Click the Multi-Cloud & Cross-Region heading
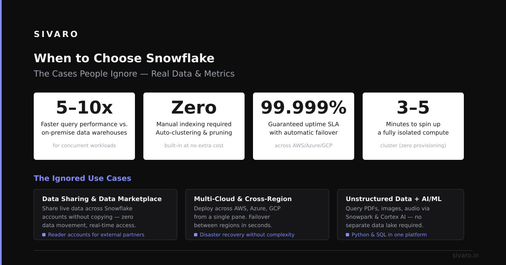 (243, 199)
